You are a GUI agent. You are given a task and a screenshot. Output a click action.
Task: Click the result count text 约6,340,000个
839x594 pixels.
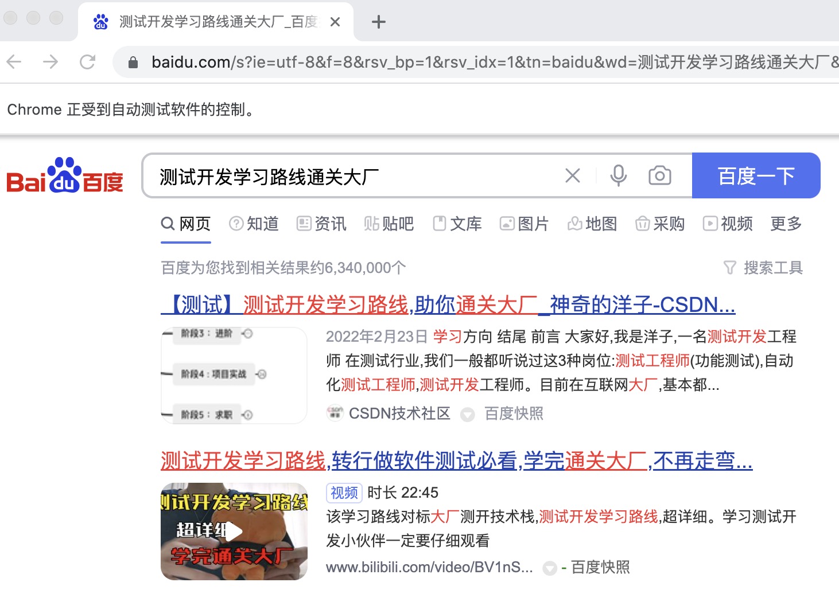click(358, 268)
